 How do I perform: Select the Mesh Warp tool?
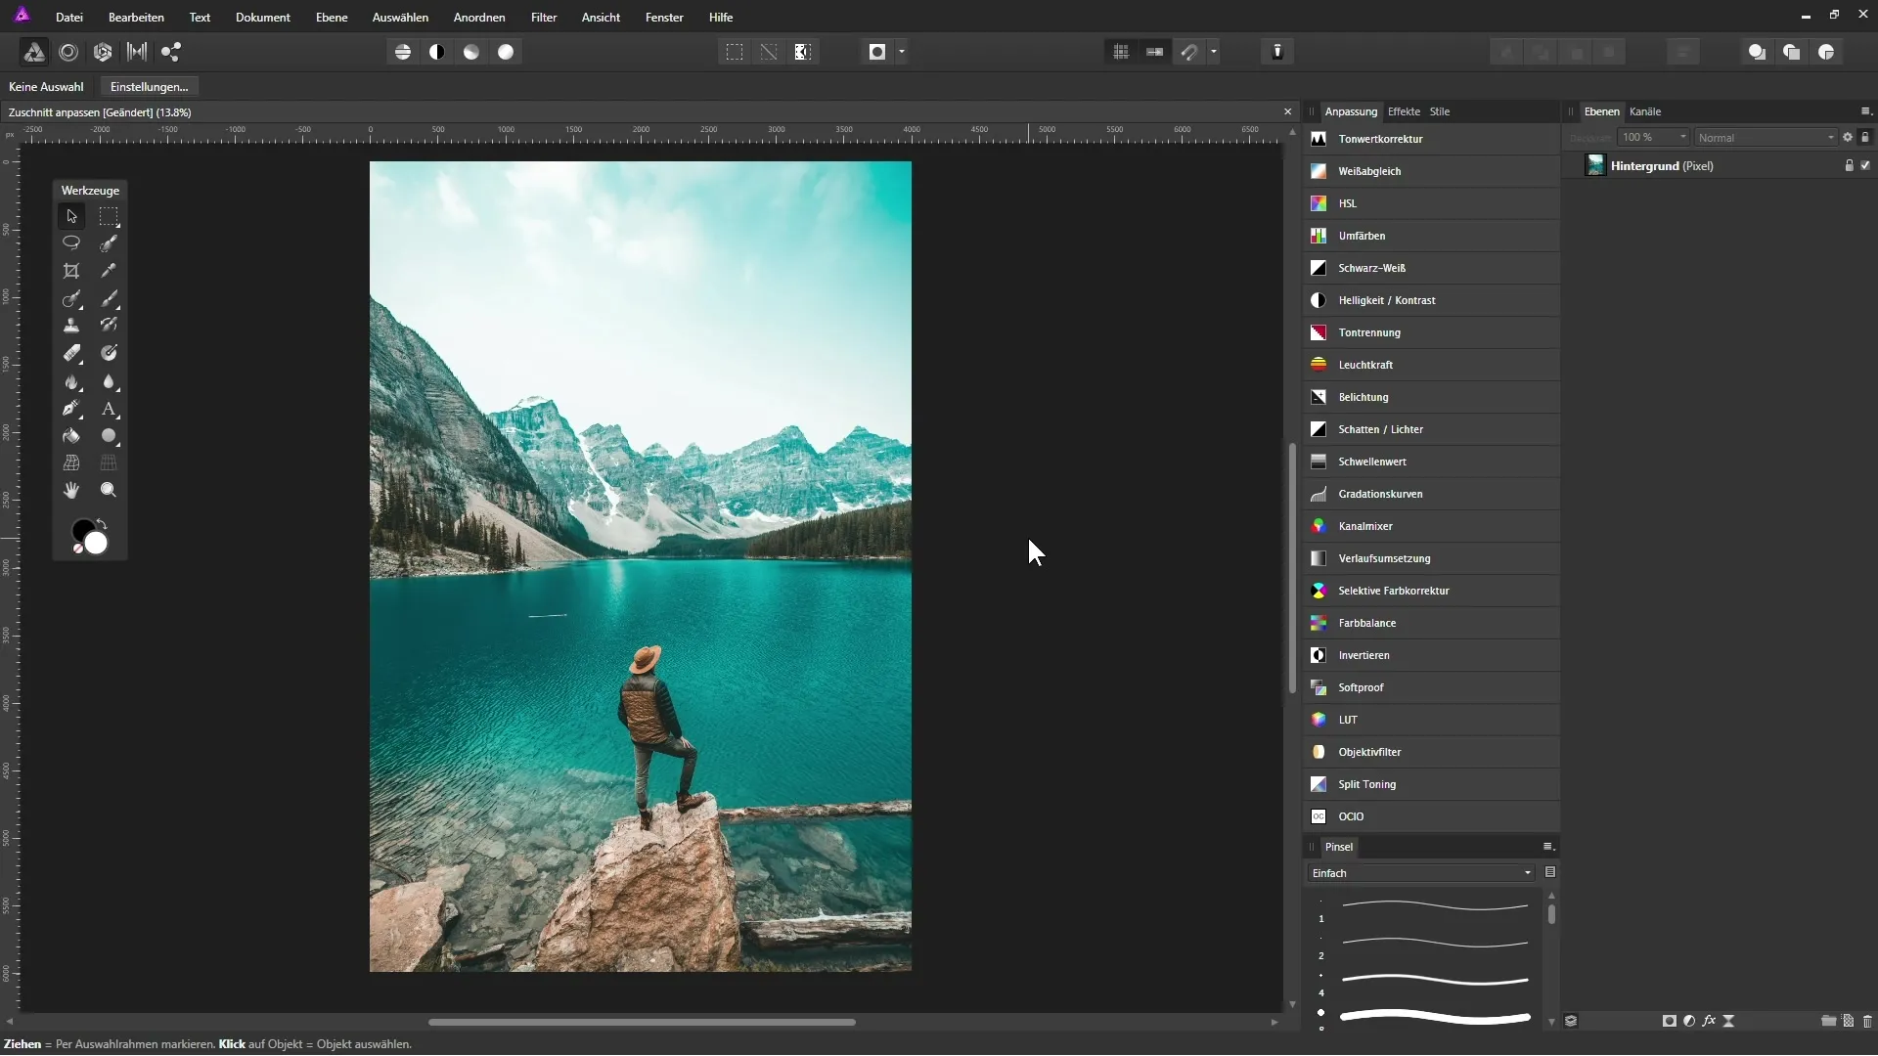click(x=71, y=462)
